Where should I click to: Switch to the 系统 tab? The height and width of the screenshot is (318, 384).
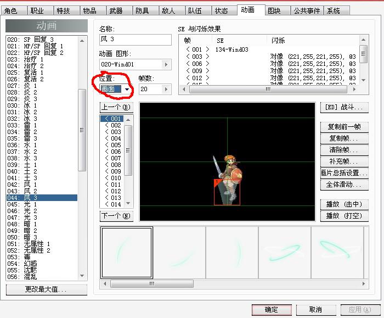336,11
